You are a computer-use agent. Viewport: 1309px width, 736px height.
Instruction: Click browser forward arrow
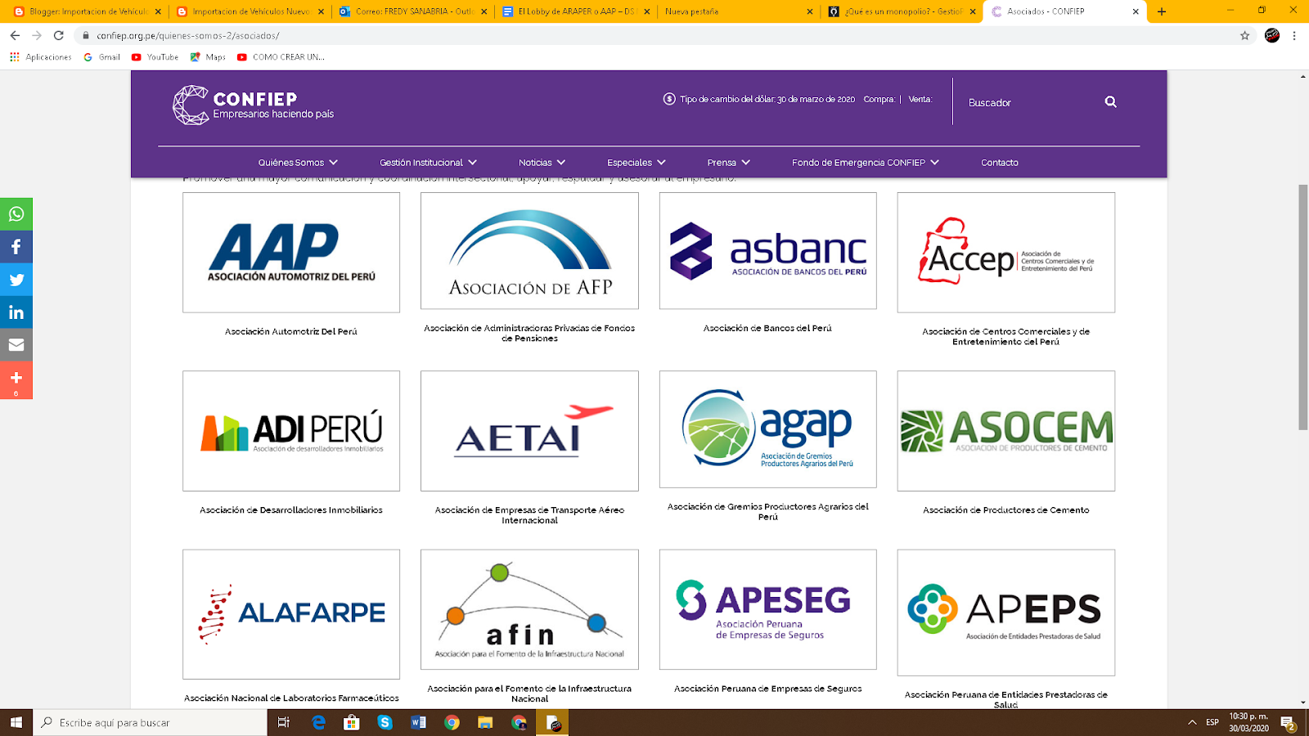(x=37, y=35)
